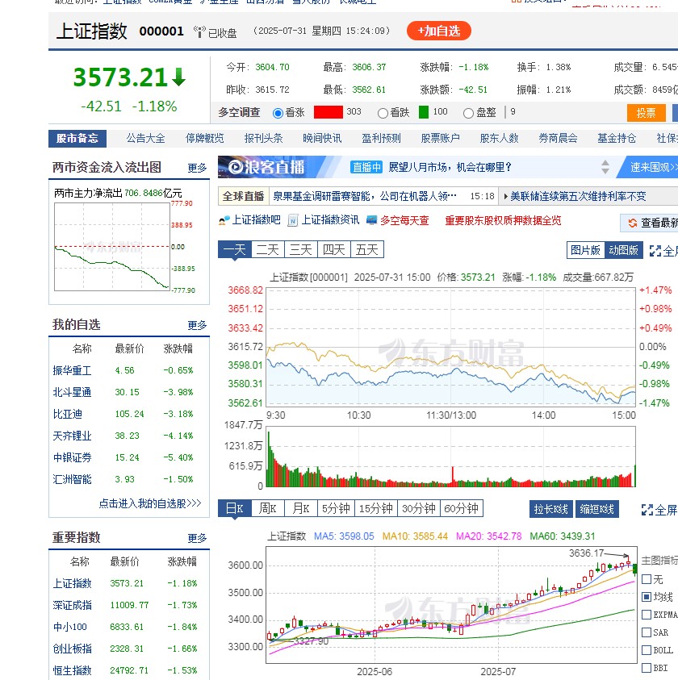678x680 pixels.
Task: Collapse the 浪客直播 banner with its chevron
Action: coord(605,169)
